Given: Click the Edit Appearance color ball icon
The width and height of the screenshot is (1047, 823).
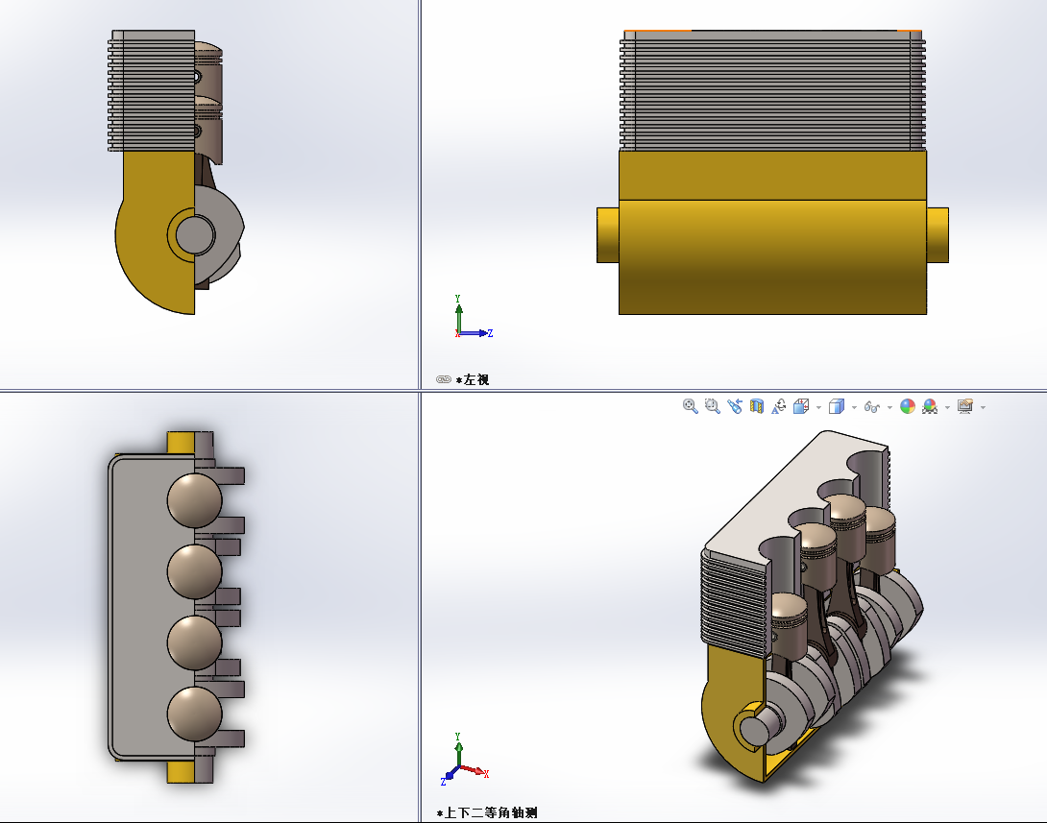Looking at the screenshot, I should pos(908,406).
